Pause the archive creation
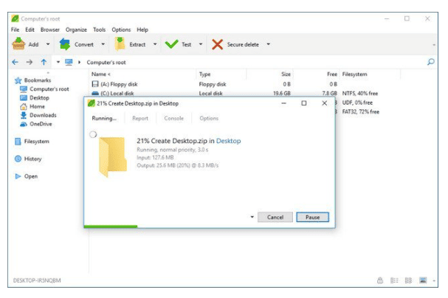This screenshot has height=298, width=448. pos(313,217)
